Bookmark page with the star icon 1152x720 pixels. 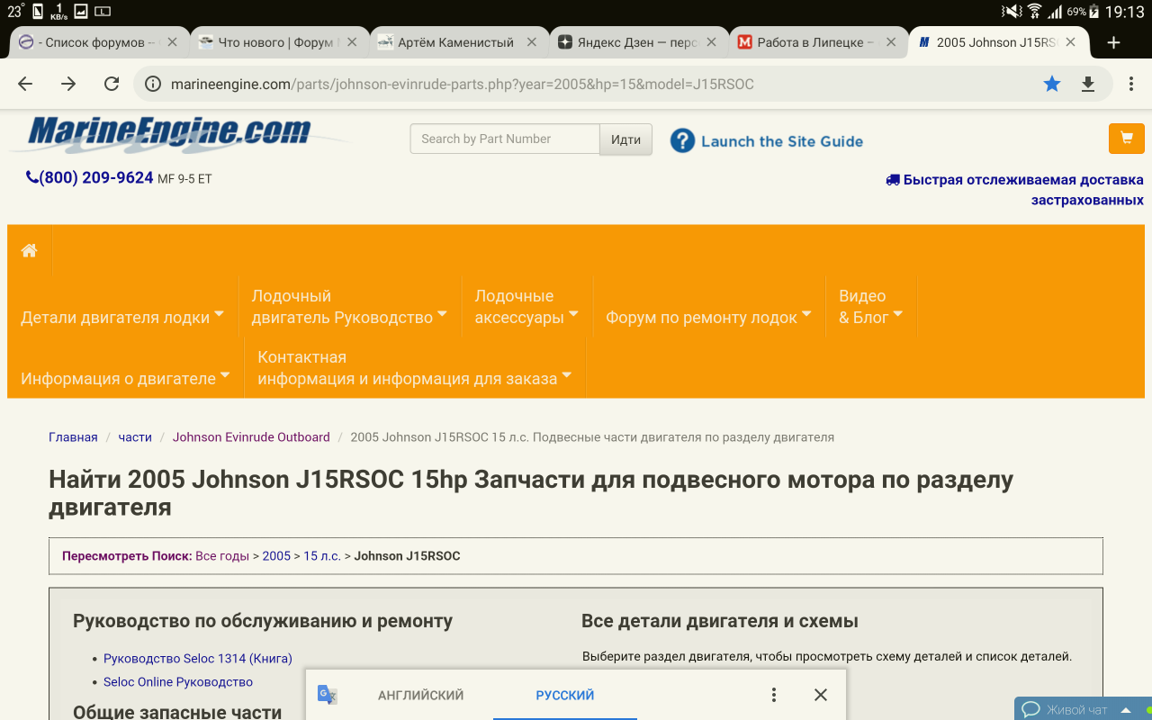[1051, 84]
